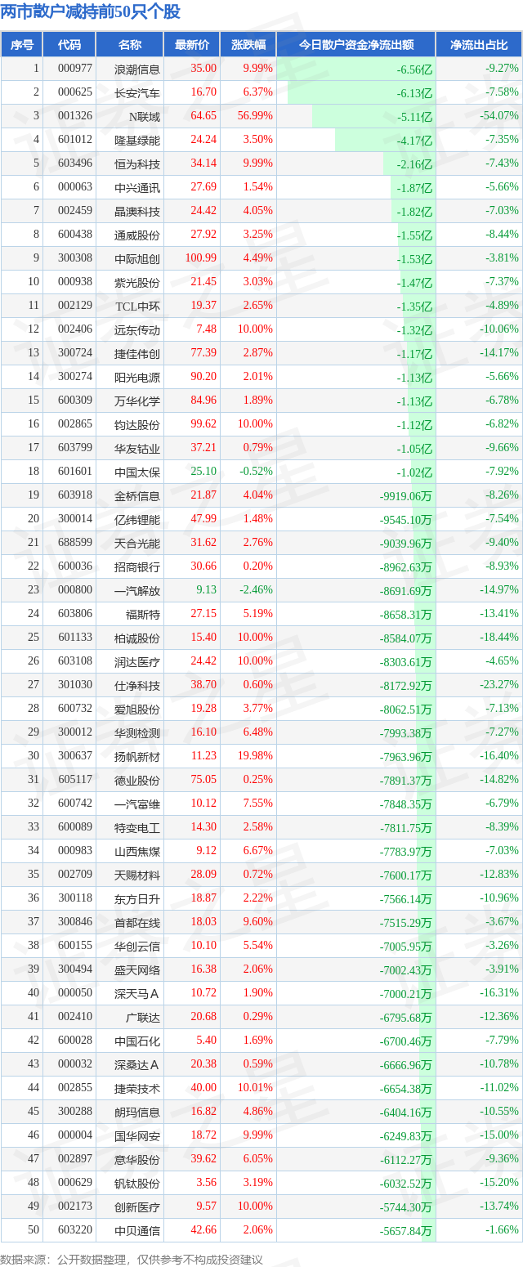This screenshot has width=523, height=1267.
Task: Click stock name 万华化学
Action: click(x=137, y=401)
